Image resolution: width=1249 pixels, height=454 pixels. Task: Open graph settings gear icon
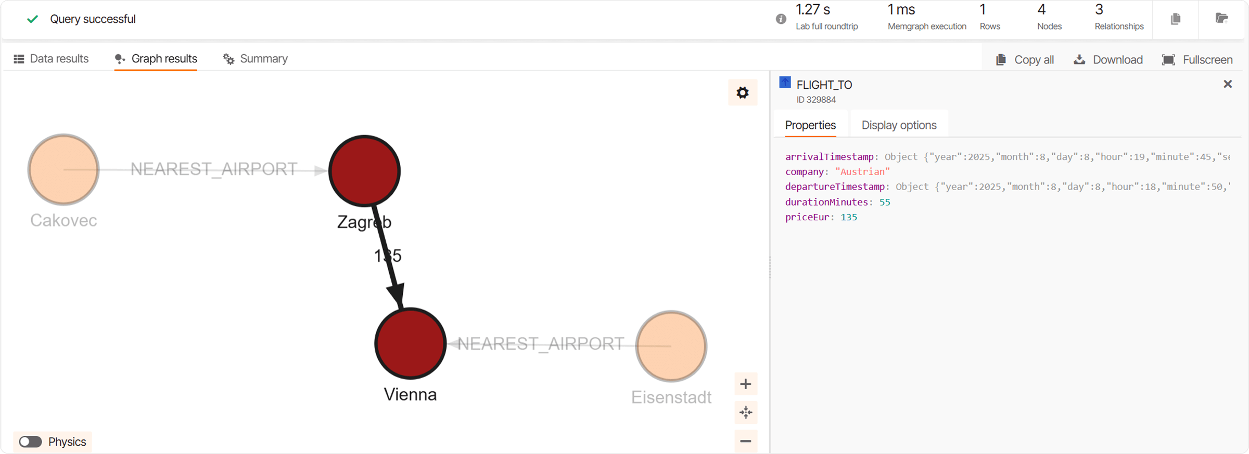tap(742, 93)
